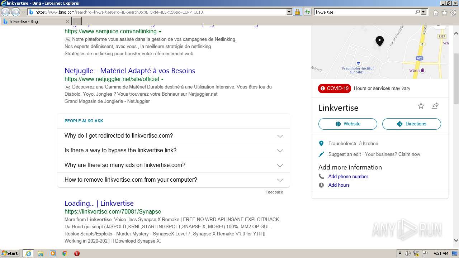Click Suggest an edit link
The width and height of the screenshot is (459, 258).
(x=345, y=154)
